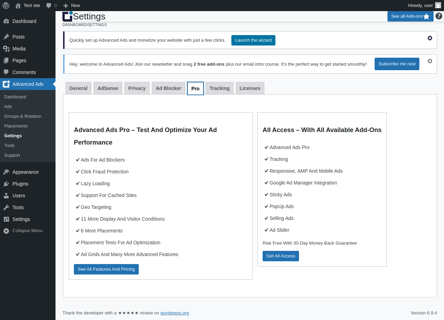
Task: Click DASHBOARD/SETTINGS breadcrumb text
Action: (85, 25)
